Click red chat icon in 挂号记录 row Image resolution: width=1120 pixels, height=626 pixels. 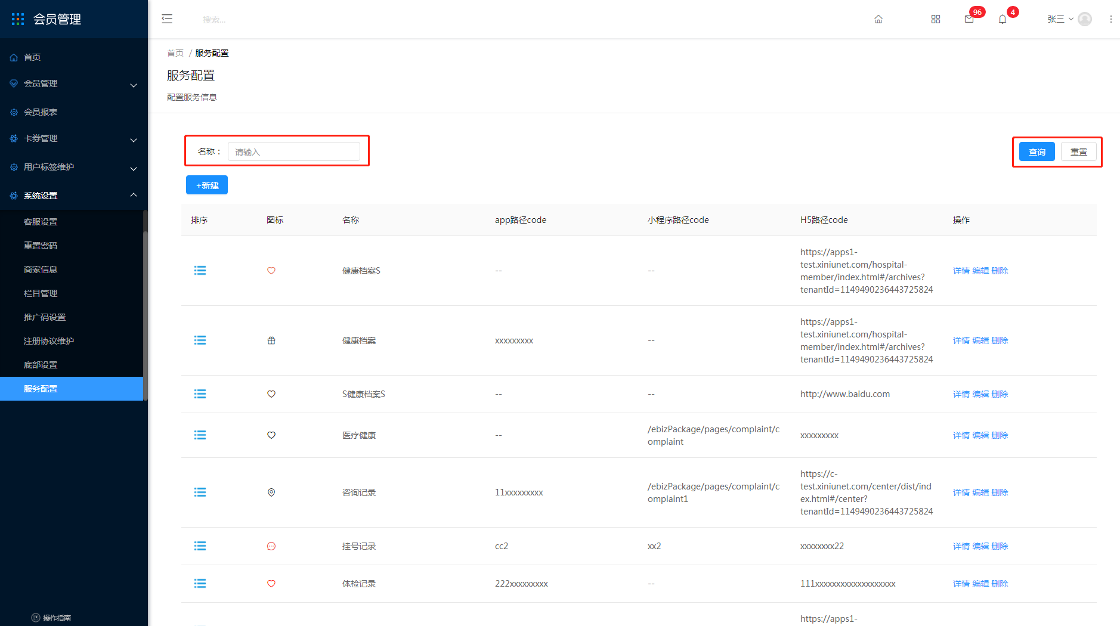[x=271, y=546]
